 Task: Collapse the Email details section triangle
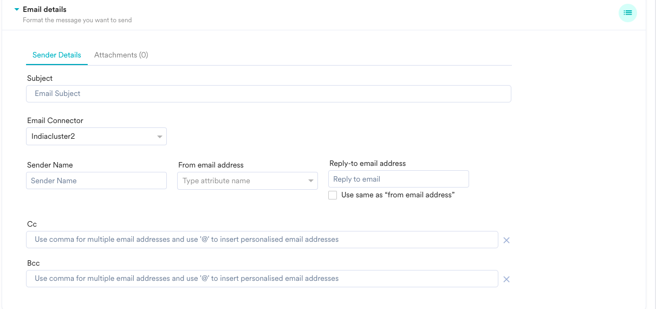click(x=17, y=10)
